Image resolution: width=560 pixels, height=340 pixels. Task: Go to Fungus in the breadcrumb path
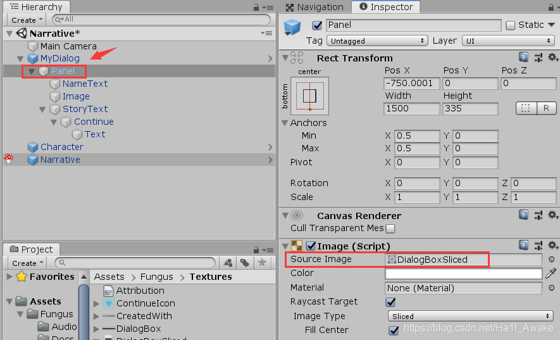pyautogui.click(x=156, y=277)
